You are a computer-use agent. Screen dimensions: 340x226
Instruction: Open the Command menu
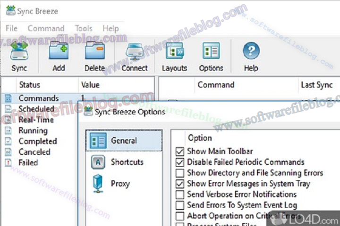click(x=46, y=28)
